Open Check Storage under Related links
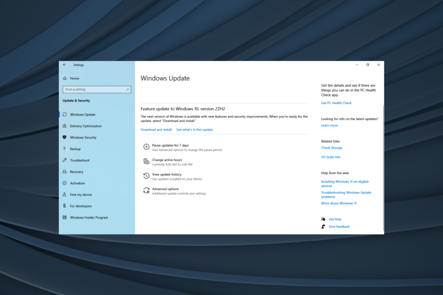 coord(331,147)
